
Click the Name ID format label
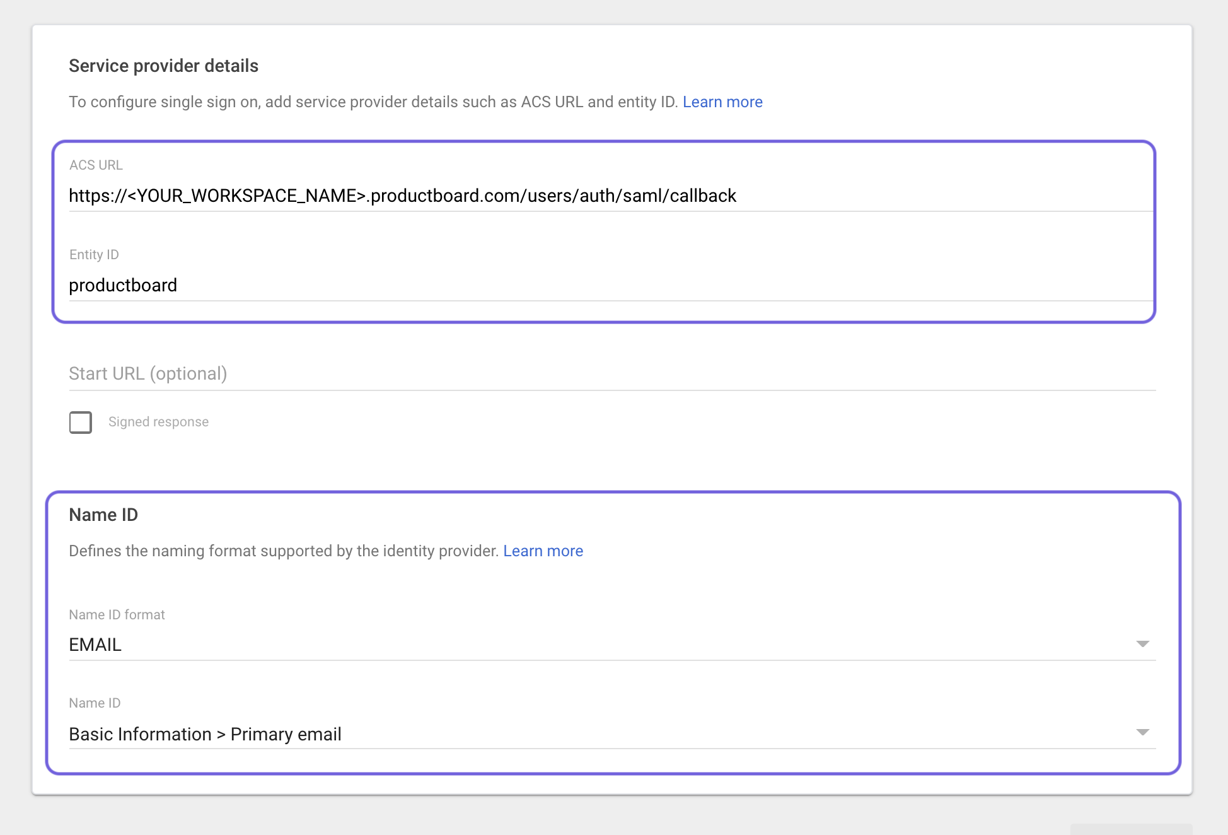117,615
